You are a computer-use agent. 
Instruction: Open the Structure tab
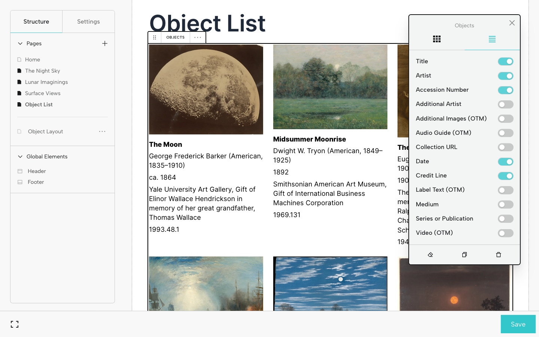pyautogui.click(x=36, y=21)
